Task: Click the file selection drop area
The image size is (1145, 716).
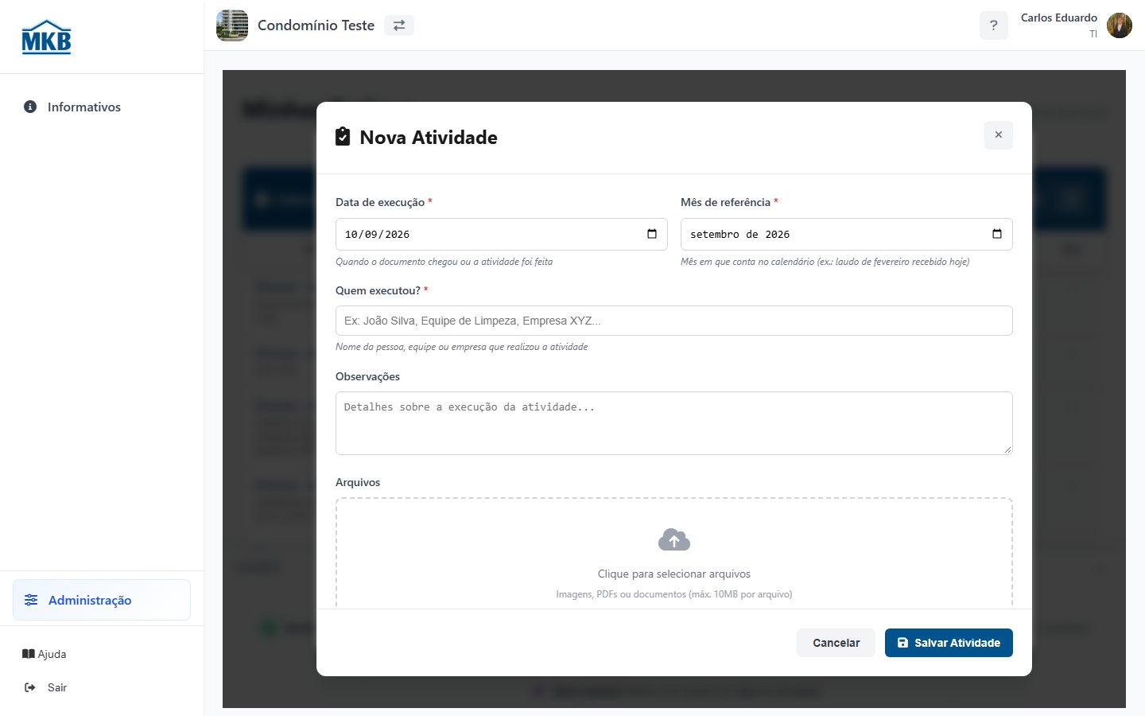Action: [674, 554]
